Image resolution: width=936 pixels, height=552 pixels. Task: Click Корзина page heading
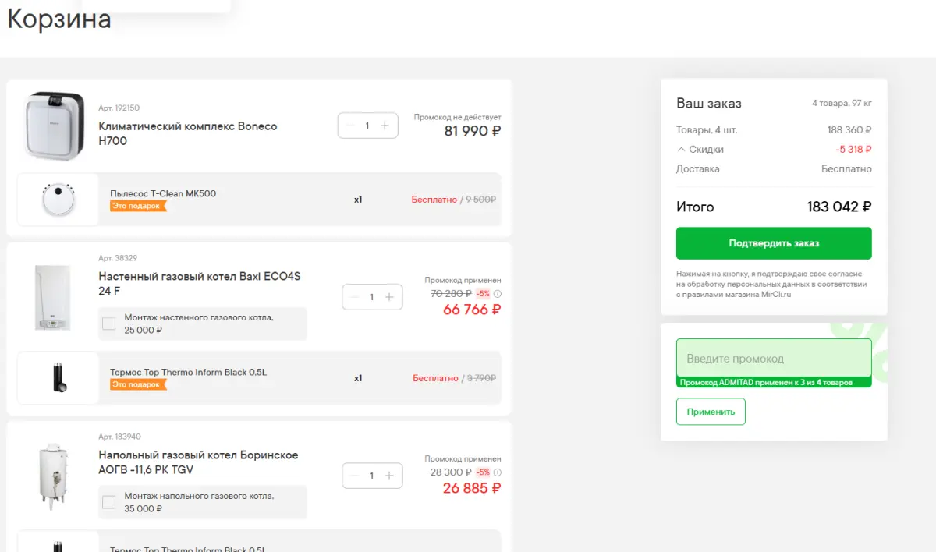point(59,19)
